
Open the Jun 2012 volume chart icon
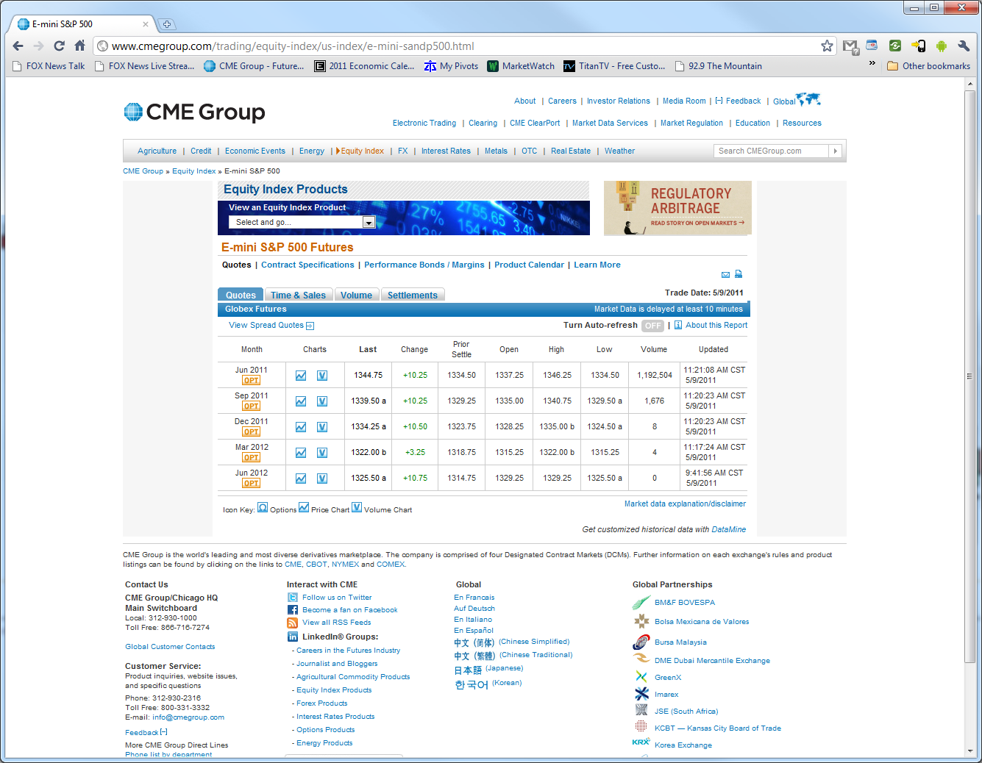322,479
